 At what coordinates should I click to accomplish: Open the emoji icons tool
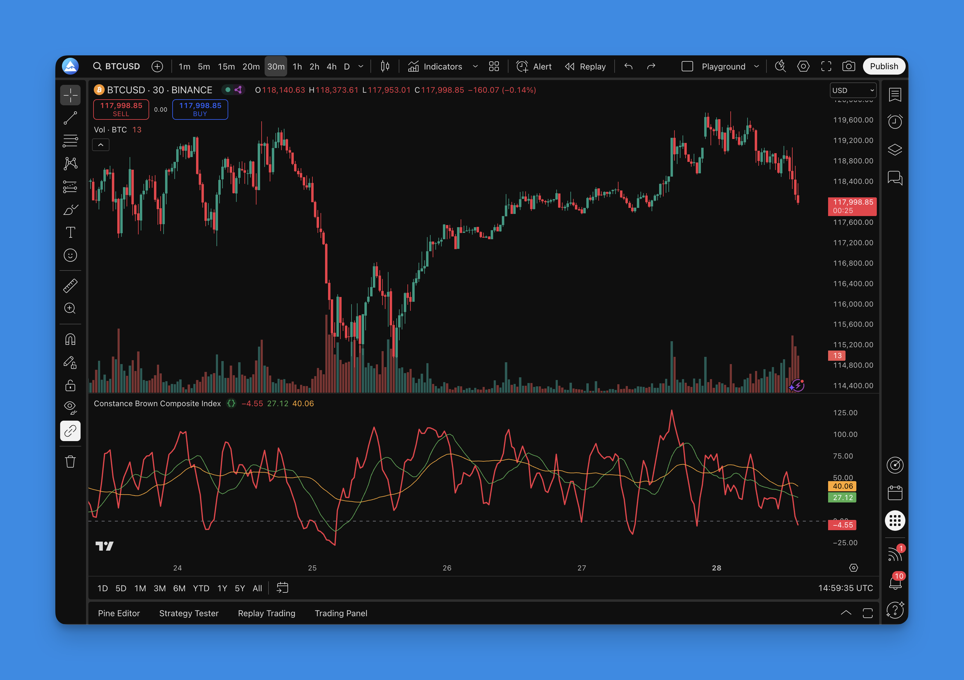70,255
